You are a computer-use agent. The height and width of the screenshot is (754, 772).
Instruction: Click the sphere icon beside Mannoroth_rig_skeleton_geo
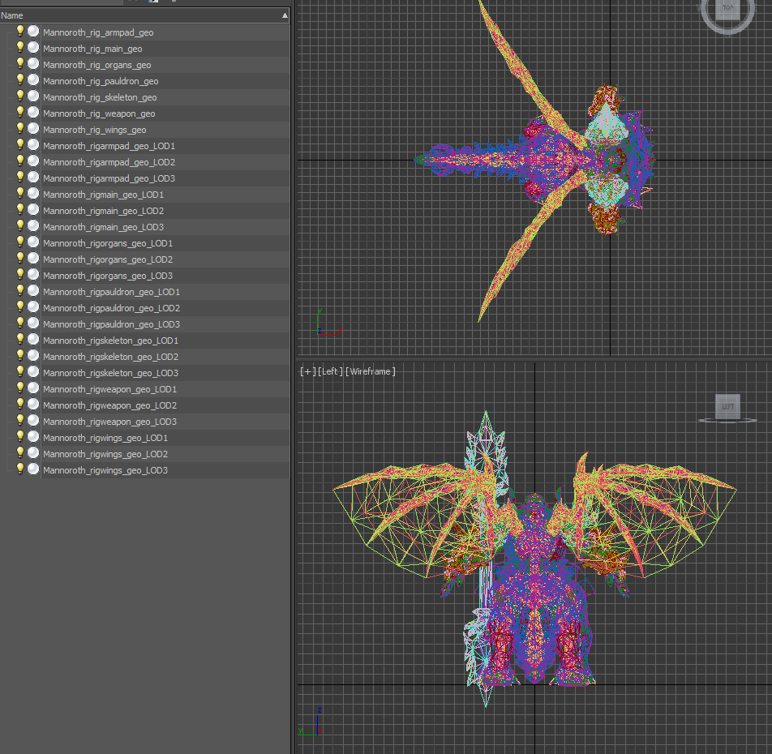33,96
